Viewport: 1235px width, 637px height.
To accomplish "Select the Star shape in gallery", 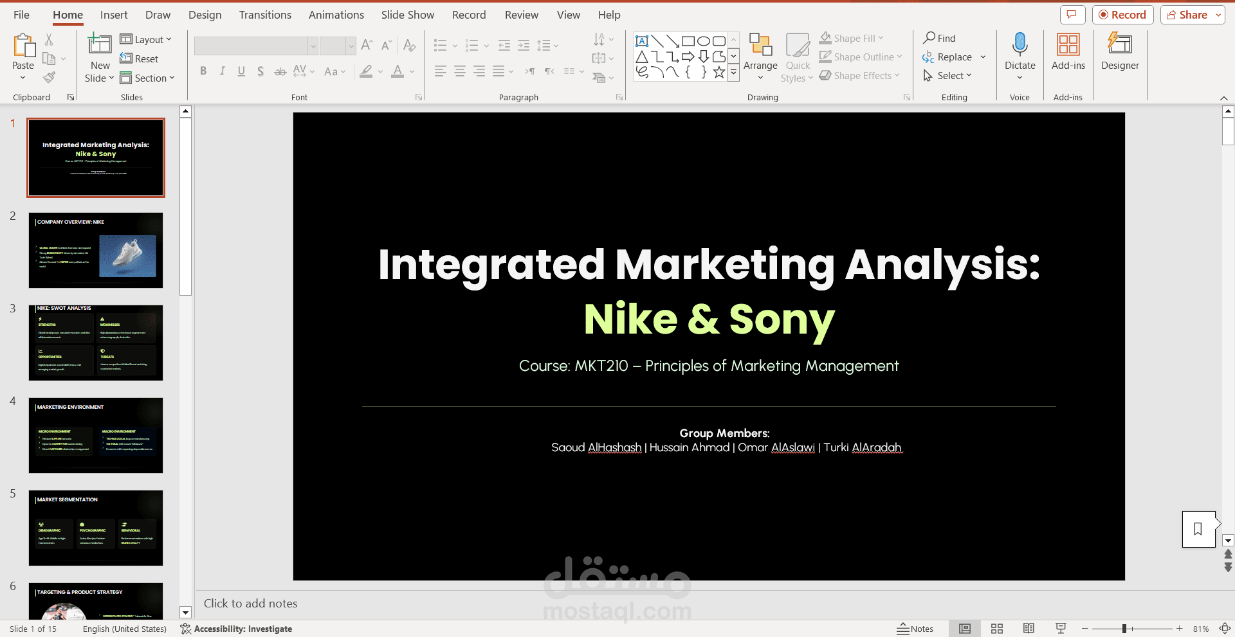I will click(x=719, y=73).
